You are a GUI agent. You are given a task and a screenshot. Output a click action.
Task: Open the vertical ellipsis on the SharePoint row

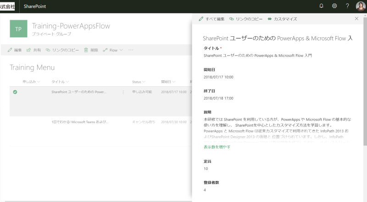point(123,92)
